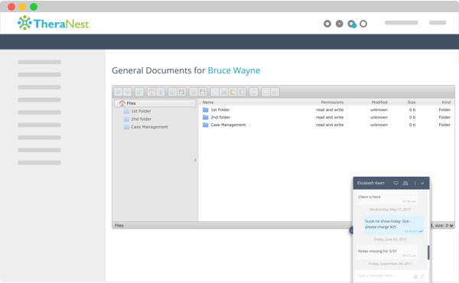
Task: Select 1st Folder in the left tree
Action: click(x=141, y=111)
